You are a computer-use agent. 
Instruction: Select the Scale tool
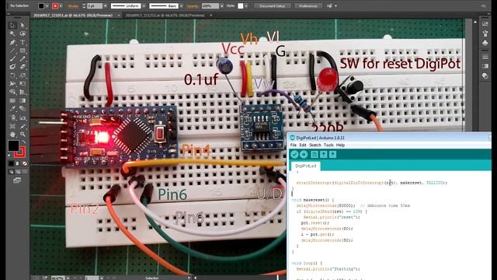(x=23, y=75)
